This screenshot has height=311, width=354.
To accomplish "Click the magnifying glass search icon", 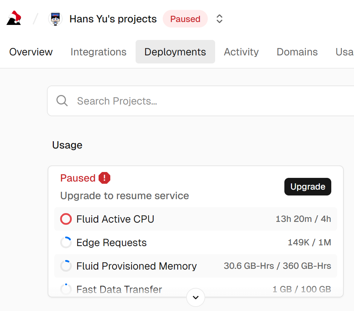I will (62, 101).
